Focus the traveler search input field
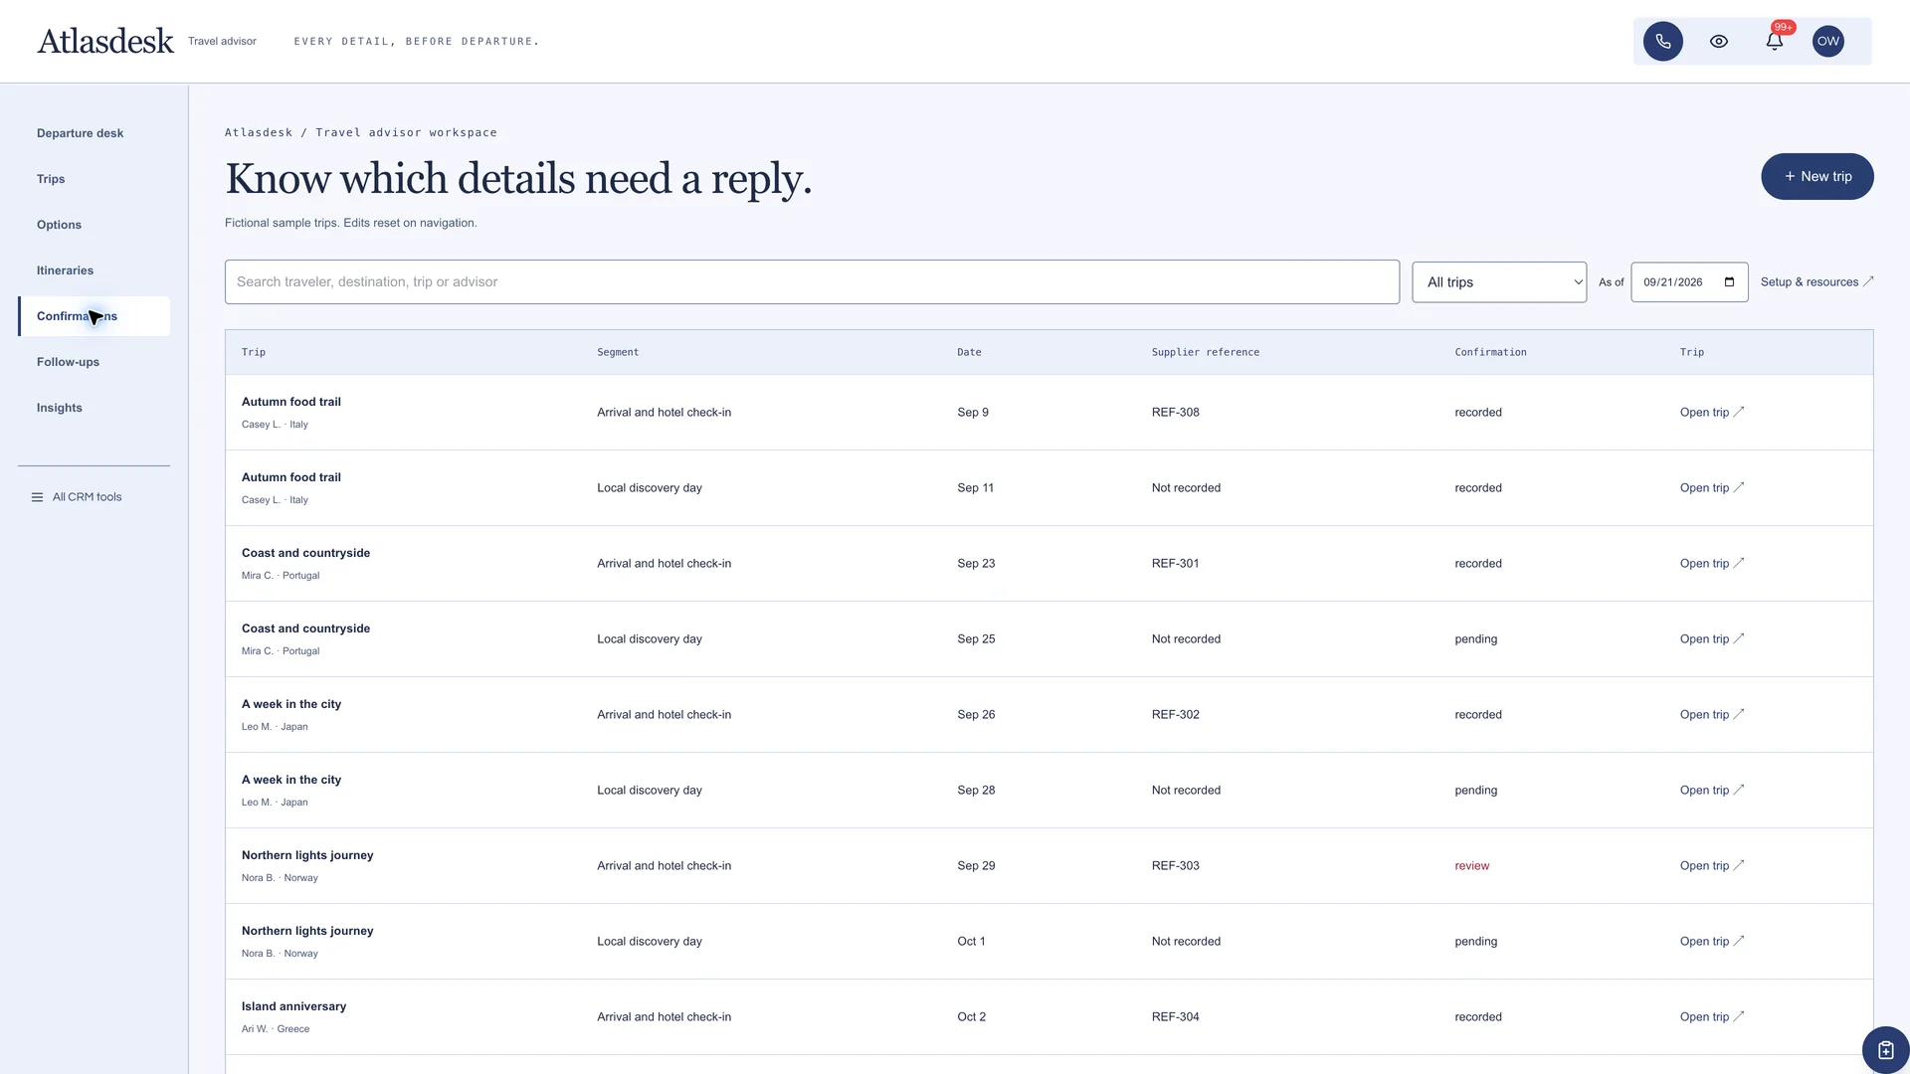Viewport: 1910px width, 1074px height. (x=812, y=282)
